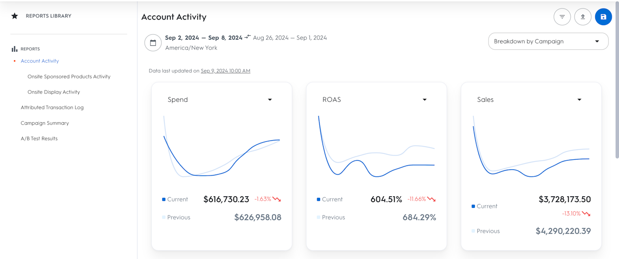This screenshot has height=259, width=619.
Task: Expand the Sales metric dropdown
Action: pos(579,100)
